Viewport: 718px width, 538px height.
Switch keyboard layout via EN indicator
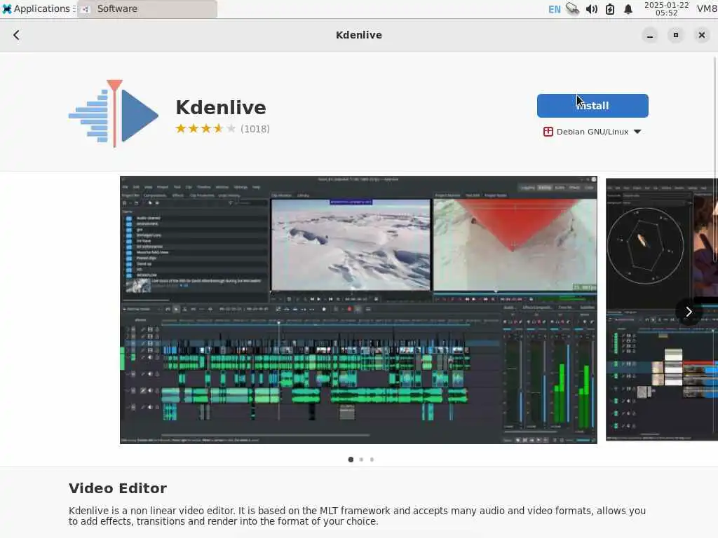pos(554,9)
